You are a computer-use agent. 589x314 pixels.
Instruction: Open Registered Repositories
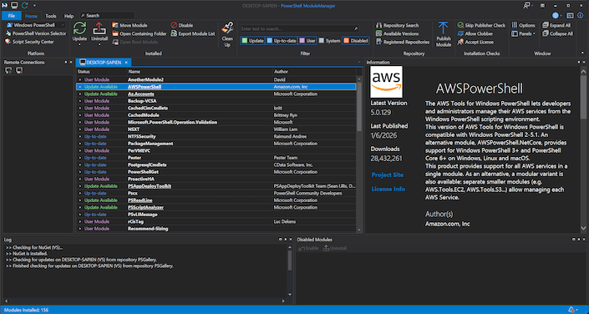(403, 42)
